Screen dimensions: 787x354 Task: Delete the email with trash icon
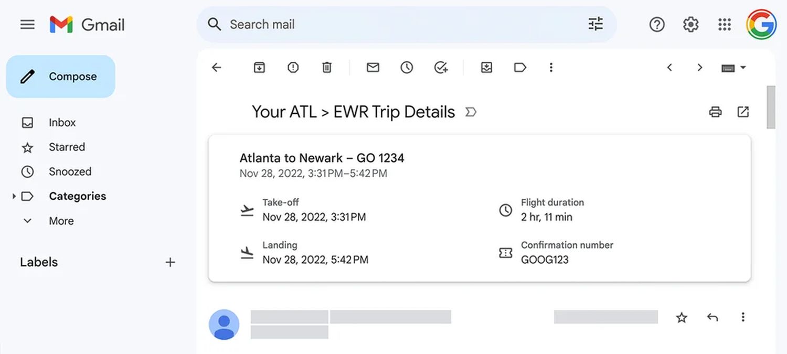click(327, 67)
